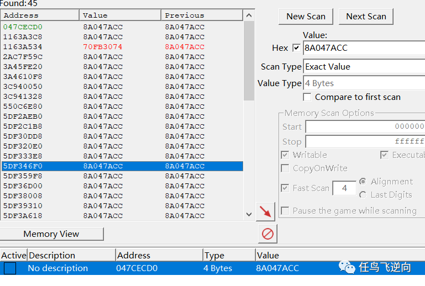Select result row 1163A534
This screenshot has height=286, width=425.
[x=122, y=47]
